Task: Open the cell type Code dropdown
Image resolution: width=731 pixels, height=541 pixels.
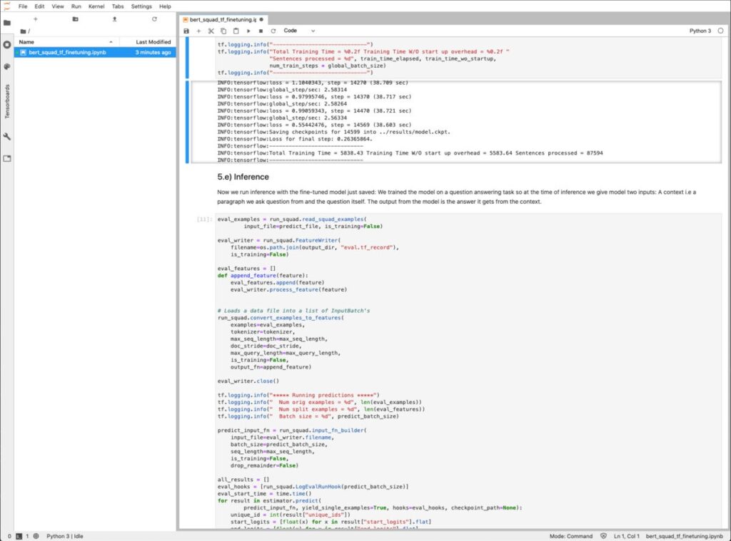Action: pos(299,31)
